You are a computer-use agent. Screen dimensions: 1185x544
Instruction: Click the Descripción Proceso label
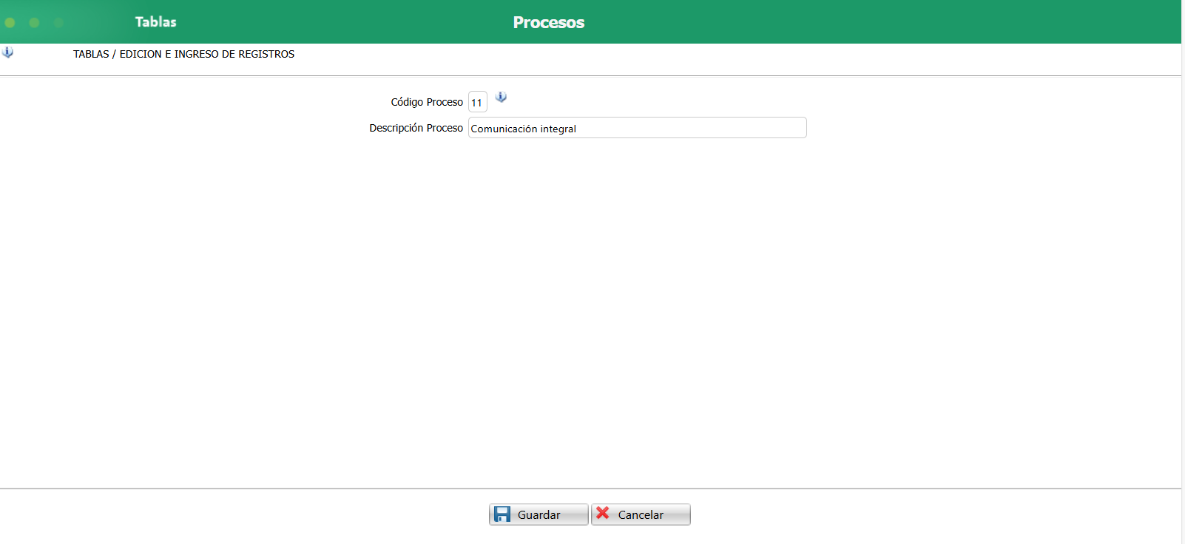coord(416,128)
